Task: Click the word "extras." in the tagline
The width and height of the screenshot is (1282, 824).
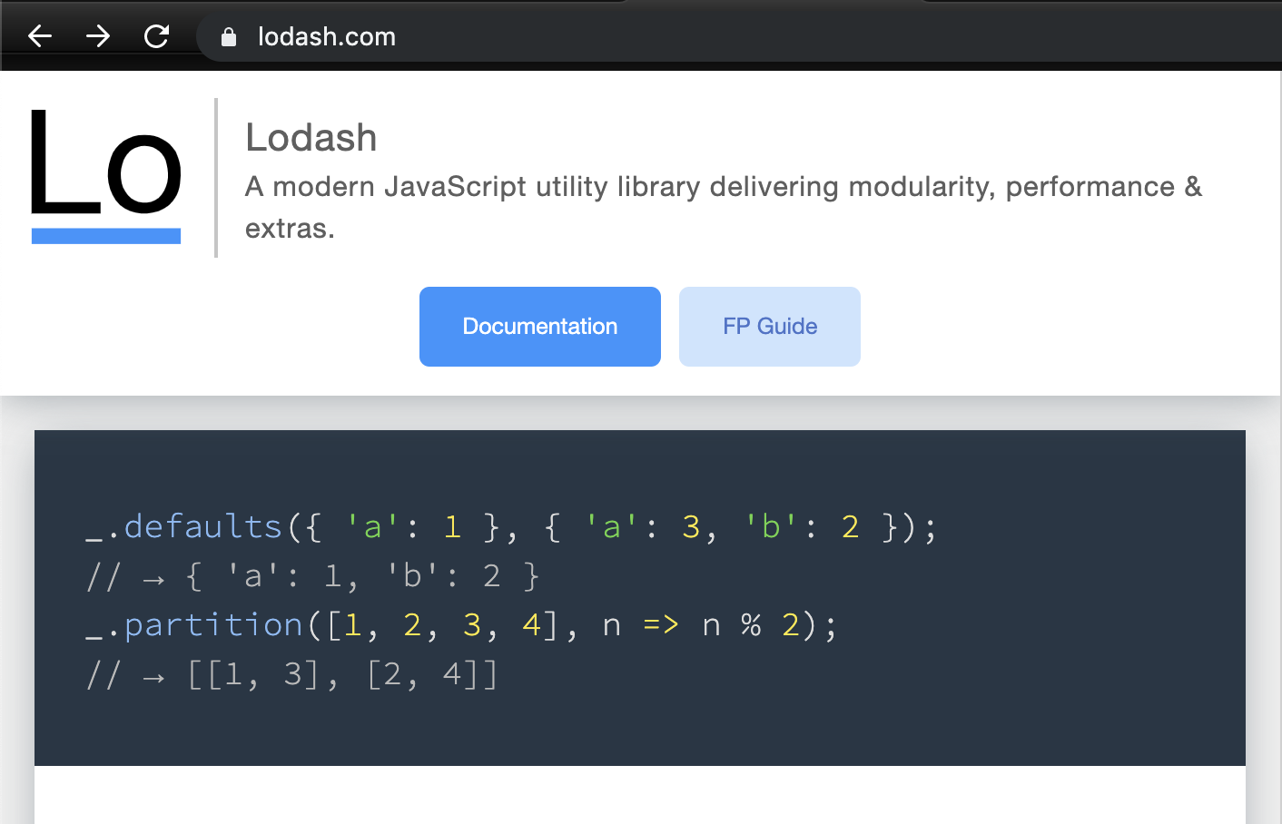Action: tap(290, 229)
